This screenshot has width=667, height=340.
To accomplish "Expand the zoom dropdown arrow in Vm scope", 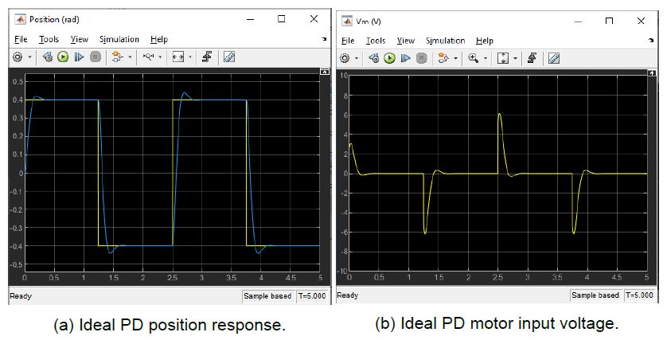I will point(486,58).
